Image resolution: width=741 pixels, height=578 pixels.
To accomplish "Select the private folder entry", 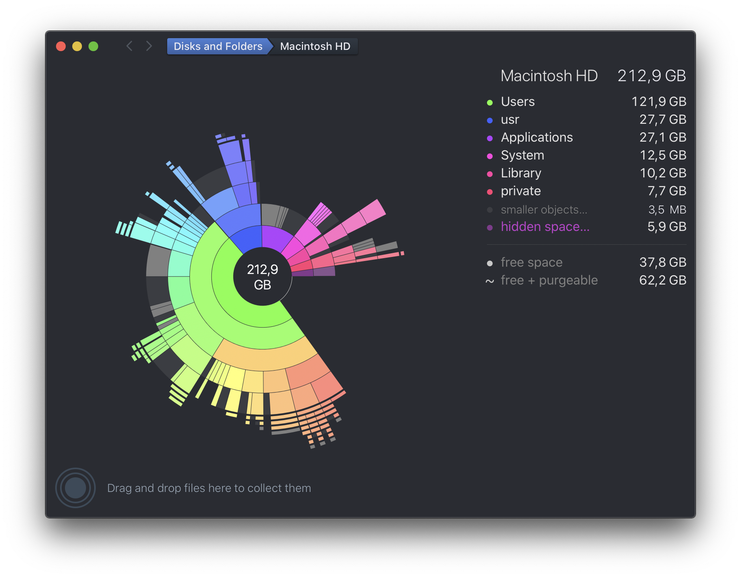I will click(x=586, y=191).
